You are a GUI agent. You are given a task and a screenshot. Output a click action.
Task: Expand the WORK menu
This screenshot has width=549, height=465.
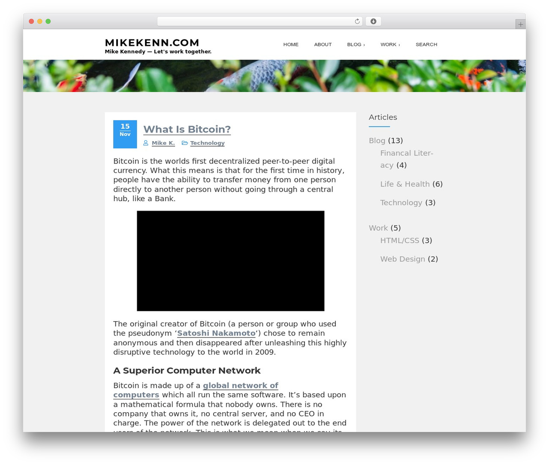[x=390, y=45]
